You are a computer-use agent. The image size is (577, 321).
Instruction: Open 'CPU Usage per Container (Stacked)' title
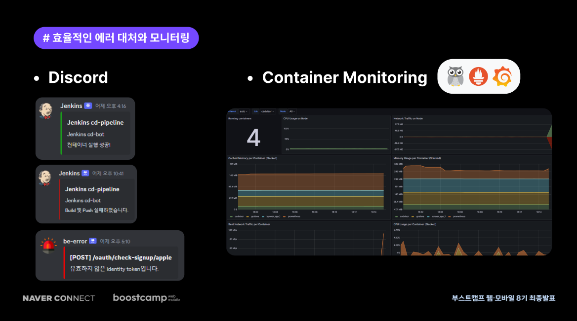(415, 224)
